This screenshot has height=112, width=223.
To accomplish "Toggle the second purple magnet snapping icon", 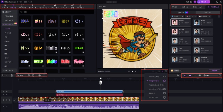I will pyautogui.click(x=190, y=75).
